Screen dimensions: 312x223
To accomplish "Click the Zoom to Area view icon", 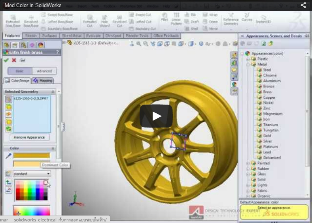I will (146, 43).
